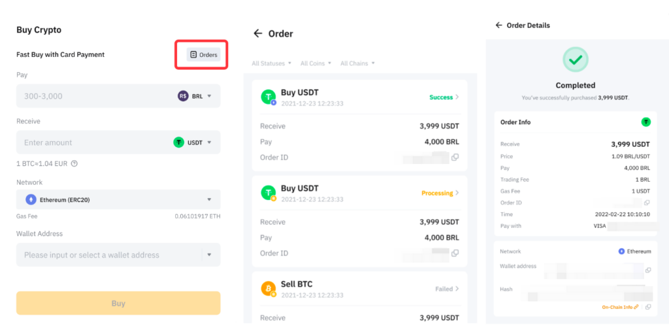The height and width of the screenshot is (326, 669).
Task: Open the USDT coin dropdown
Action: 193,142
